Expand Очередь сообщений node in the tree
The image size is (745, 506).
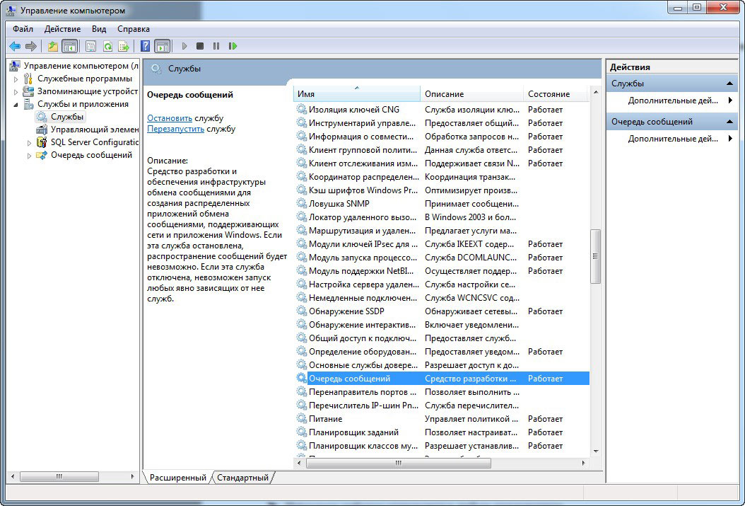pyautogui.click(x=29, y=156)
